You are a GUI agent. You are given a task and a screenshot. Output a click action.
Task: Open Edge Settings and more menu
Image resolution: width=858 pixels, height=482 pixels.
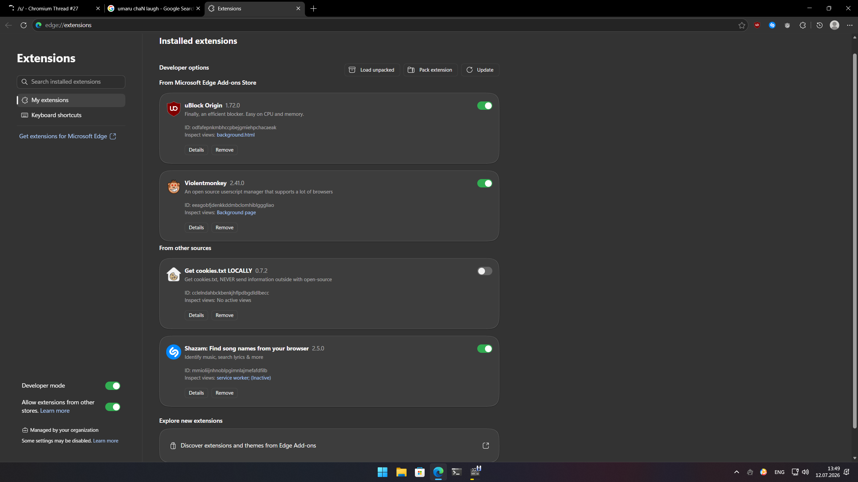(850, 25)
